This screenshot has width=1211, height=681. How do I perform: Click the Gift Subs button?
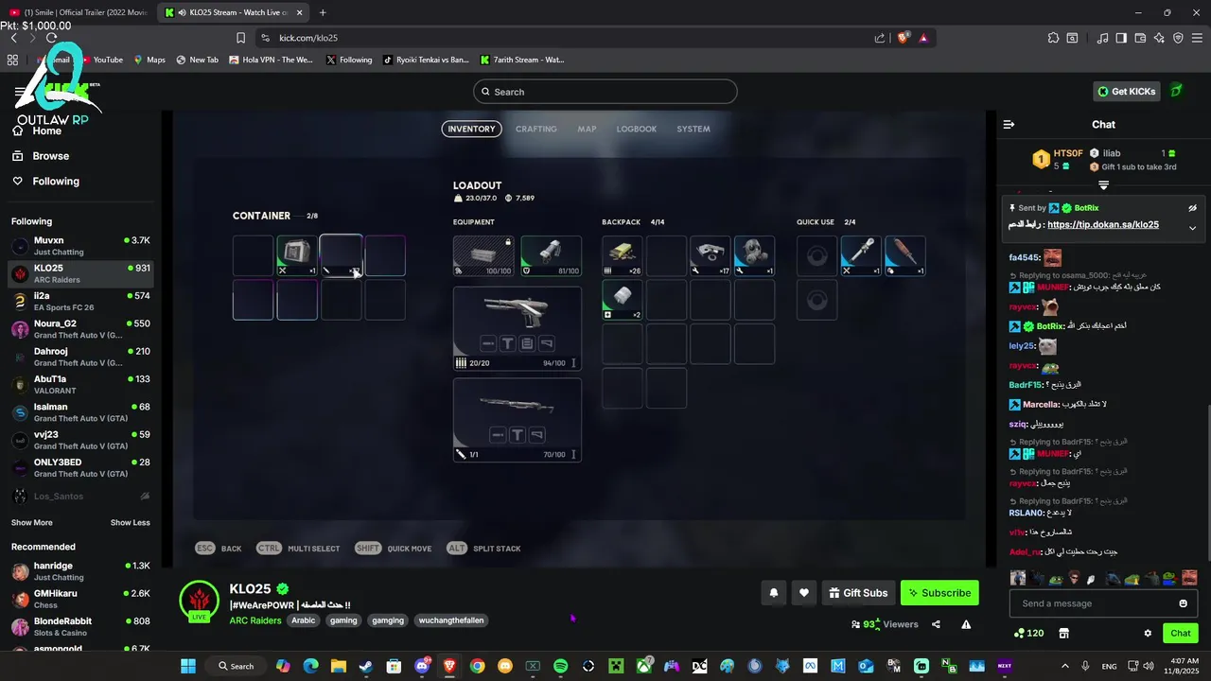coord(858,593)
